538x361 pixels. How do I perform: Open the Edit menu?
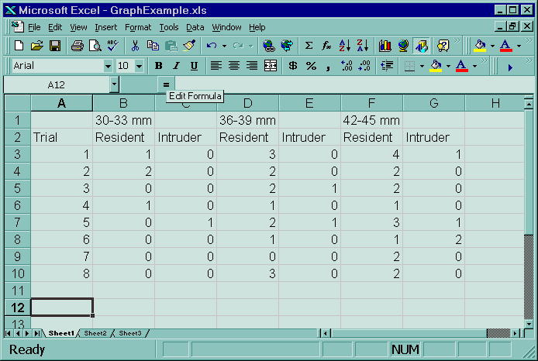point(55,27)
